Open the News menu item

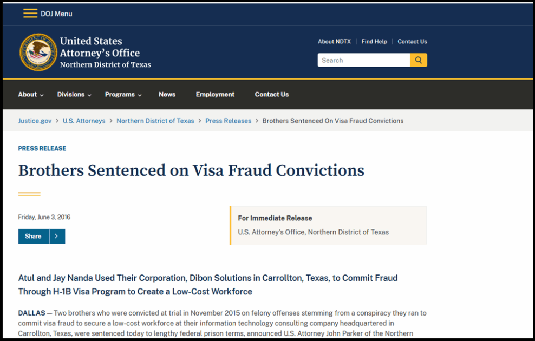pos(167,95)
